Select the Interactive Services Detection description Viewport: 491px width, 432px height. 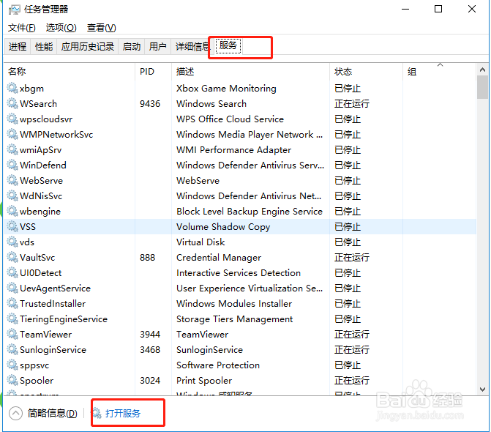[239, 273]
